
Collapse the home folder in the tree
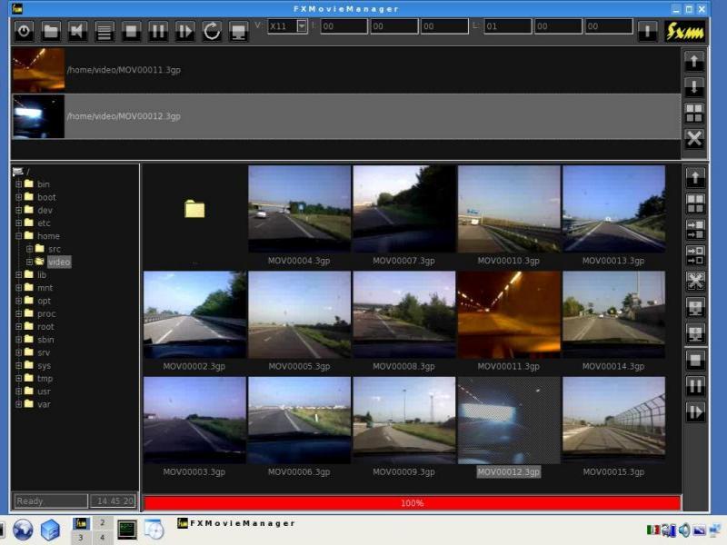click(18, 236)
